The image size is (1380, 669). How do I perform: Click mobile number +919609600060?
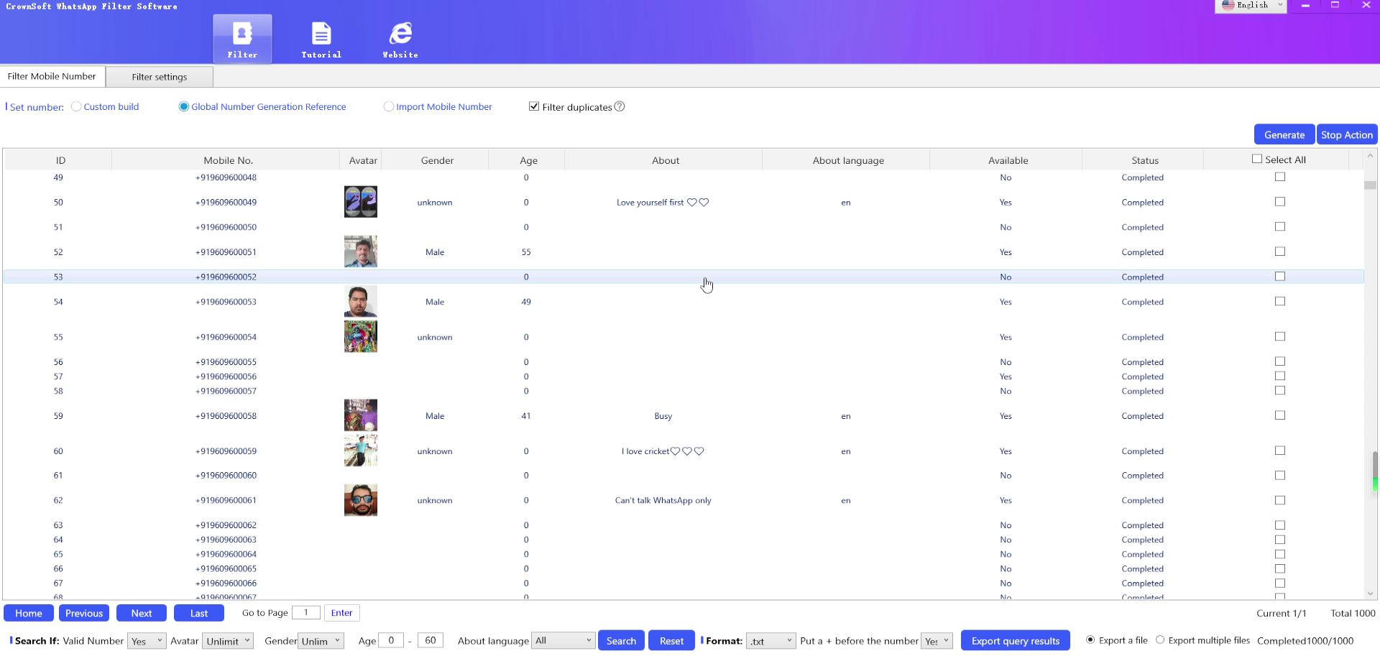click(x=226, y=475)
